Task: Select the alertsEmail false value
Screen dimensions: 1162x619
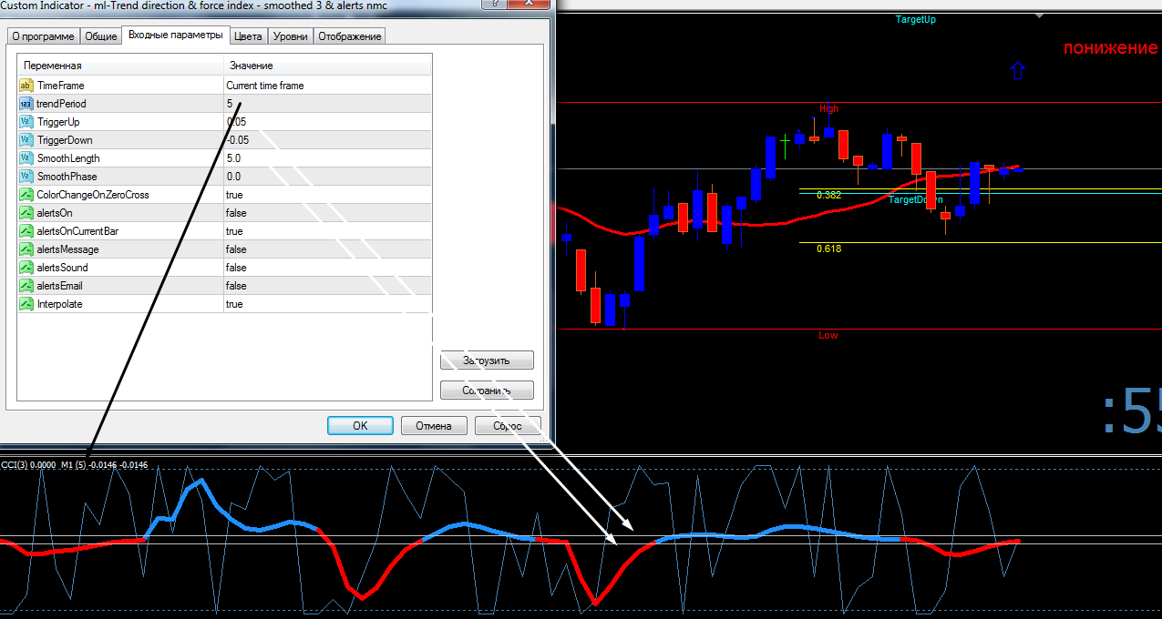Action: 327,286
